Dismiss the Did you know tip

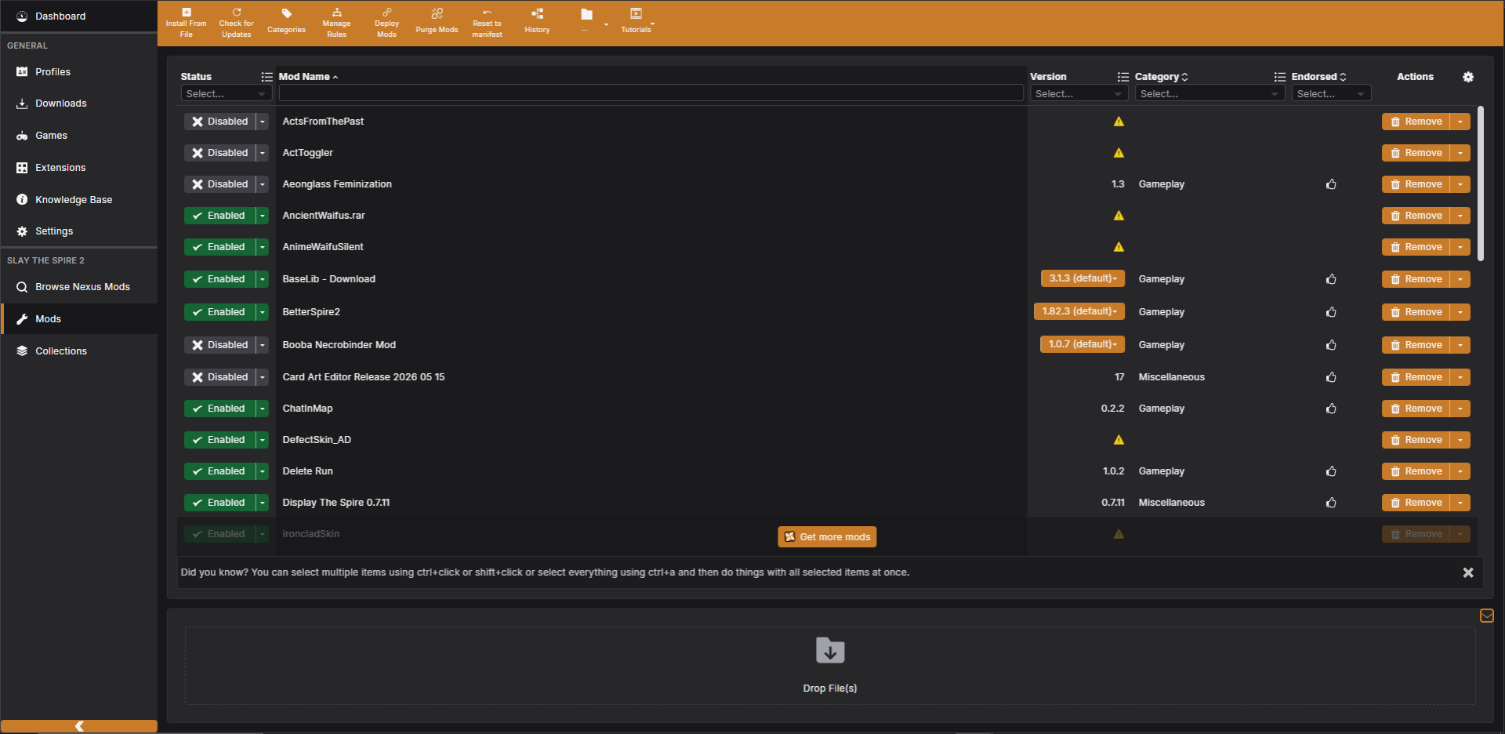pyautogui.click(x=1468, y=573)
